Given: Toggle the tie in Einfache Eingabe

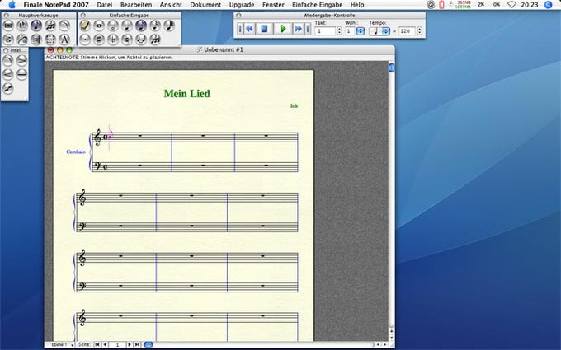Looking at the screenshot, I should coord(141,40).
